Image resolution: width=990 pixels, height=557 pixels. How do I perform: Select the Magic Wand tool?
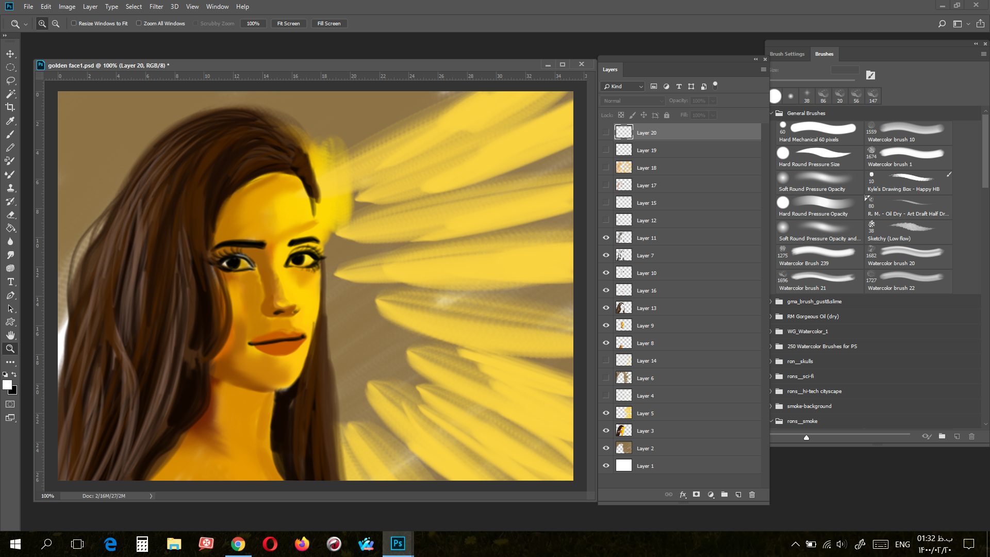10,94
